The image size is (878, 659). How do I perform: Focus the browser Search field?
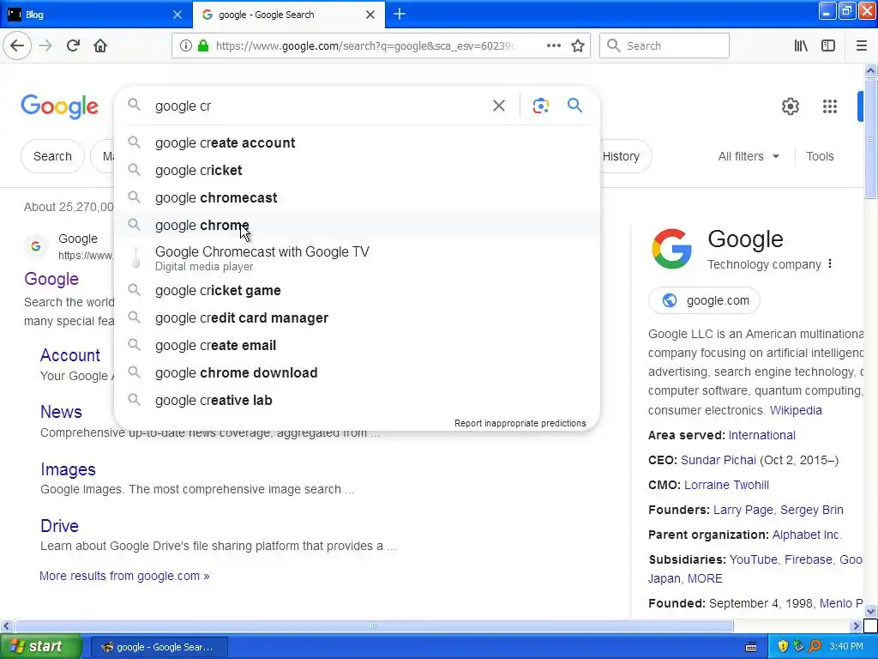tap(665, 45)
